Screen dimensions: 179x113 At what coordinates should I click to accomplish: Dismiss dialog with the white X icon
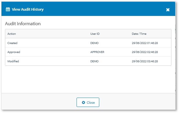coord(168,10)
